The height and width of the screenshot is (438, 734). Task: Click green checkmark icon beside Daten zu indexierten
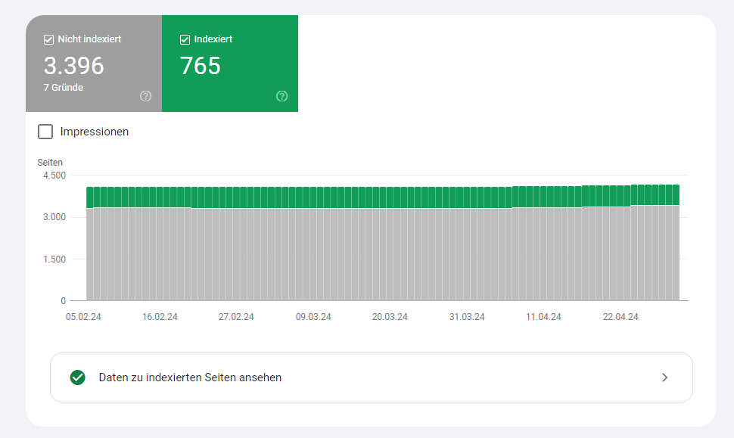click(78, 377)
